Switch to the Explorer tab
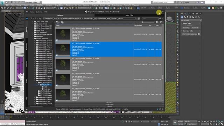This screenshot has width=224, height=126. [x=60, y=15]
